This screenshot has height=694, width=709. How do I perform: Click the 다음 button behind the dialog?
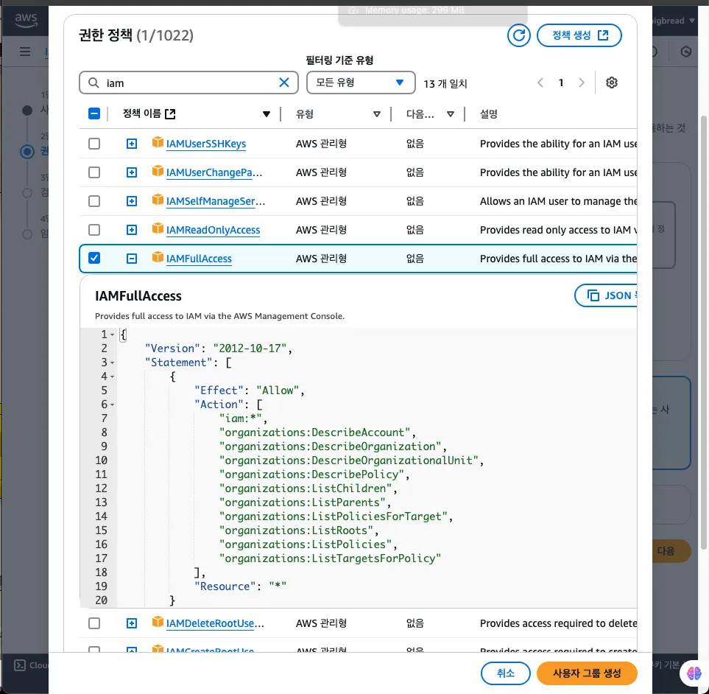670,551
